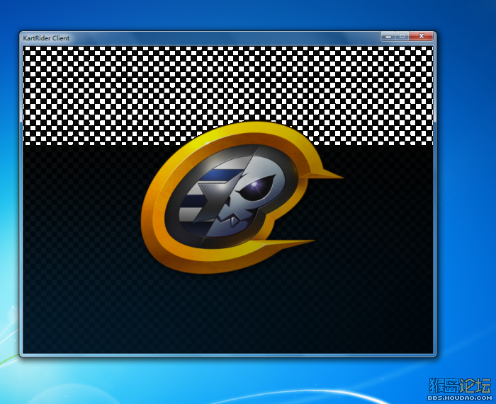This screenshot has height=404, width=496.
Task: Close the KartRider Client window
Action: click(x=421, y=36)
